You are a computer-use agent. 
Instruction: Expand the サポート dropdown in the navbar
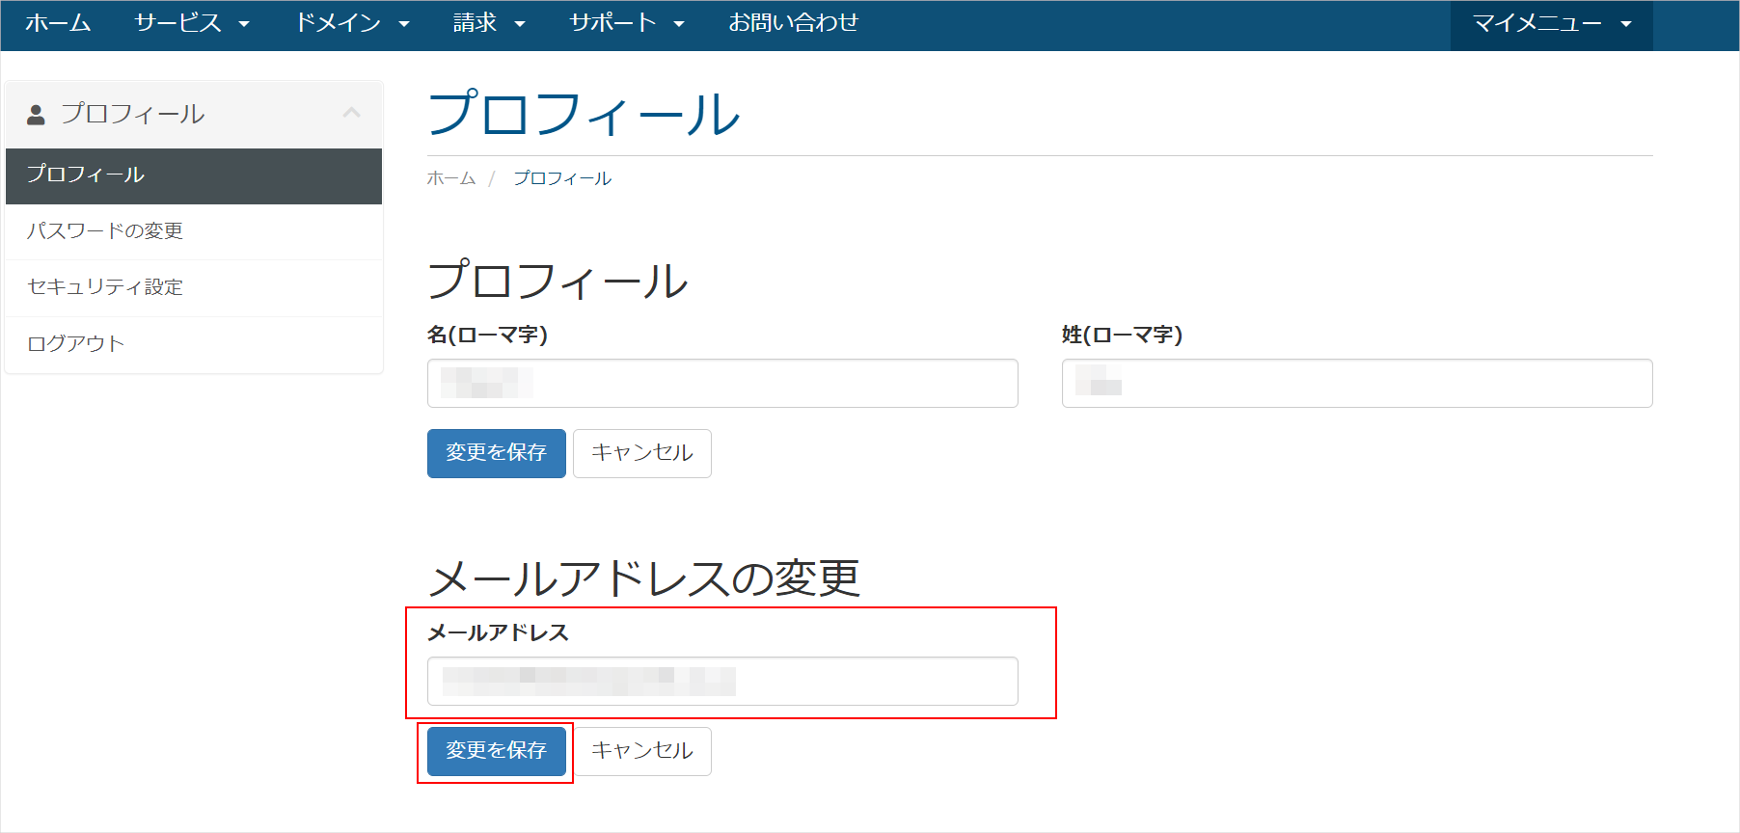[626, 23]
